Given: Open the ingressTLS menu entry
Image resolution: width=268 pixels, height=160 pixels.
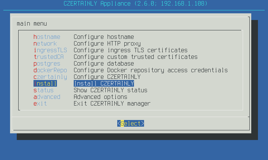Looking at the screenshot, I should point(50,50).
